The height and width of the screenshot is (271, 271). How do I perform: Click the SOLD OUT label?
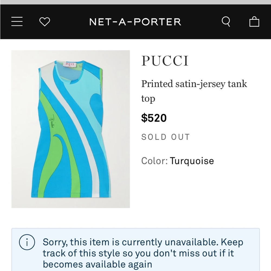tap(165, 137)
